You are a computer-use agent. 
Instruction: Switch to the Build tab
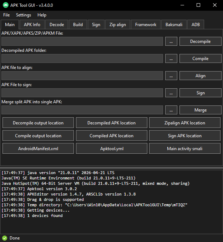click(78, 25)
